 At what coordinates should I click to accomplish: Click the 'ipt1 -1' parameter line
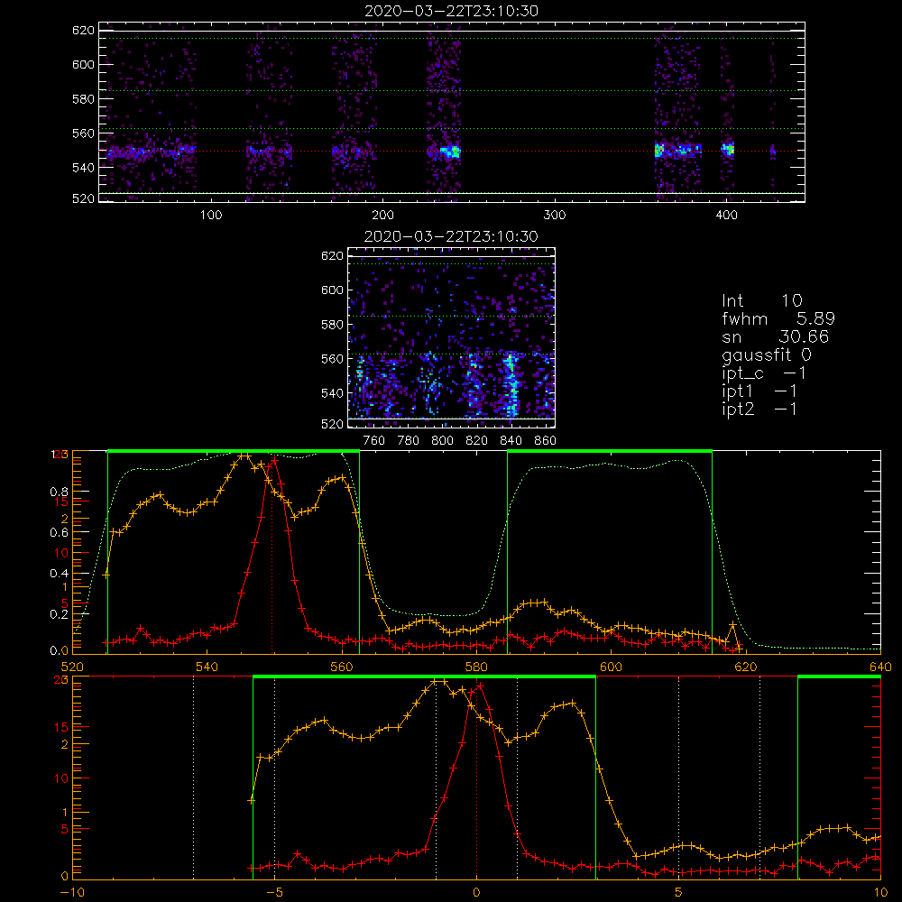pyautogui.click(x=759, y=391)
